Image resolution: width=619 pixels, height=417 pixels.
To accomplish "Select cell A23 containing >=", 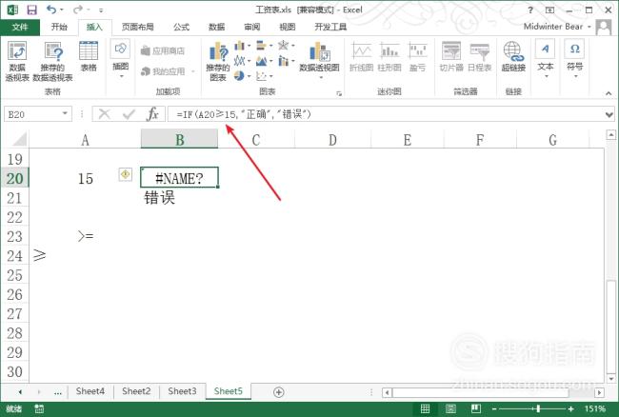I will pyautogui.click(x=85, y=236).
